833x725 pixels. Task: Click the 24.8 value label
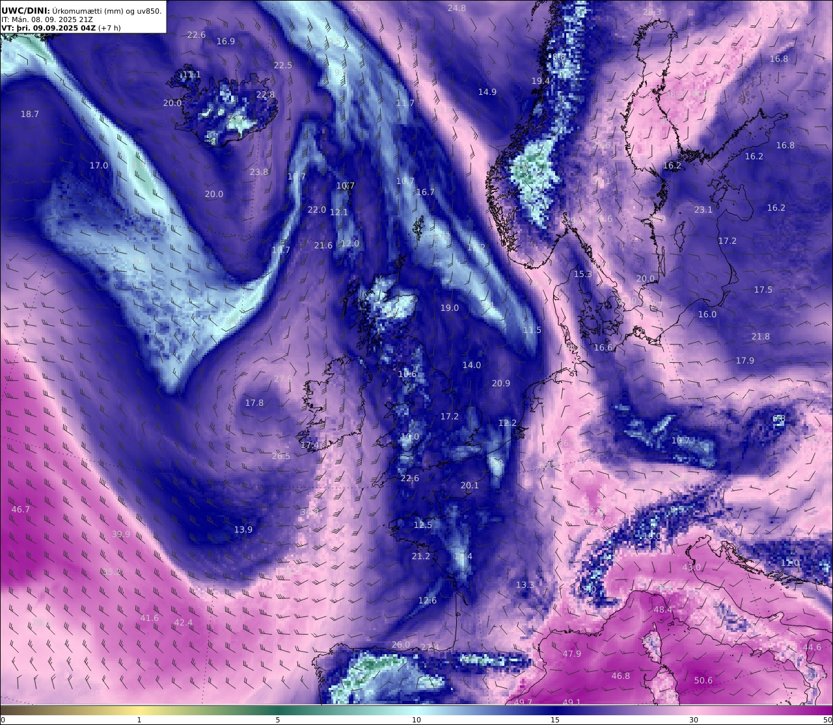(457, 8)
